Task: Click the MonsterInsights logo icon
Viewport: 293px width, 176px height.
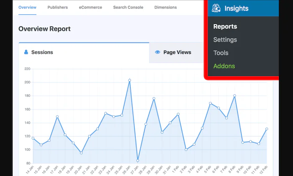Action: point(216,8)
